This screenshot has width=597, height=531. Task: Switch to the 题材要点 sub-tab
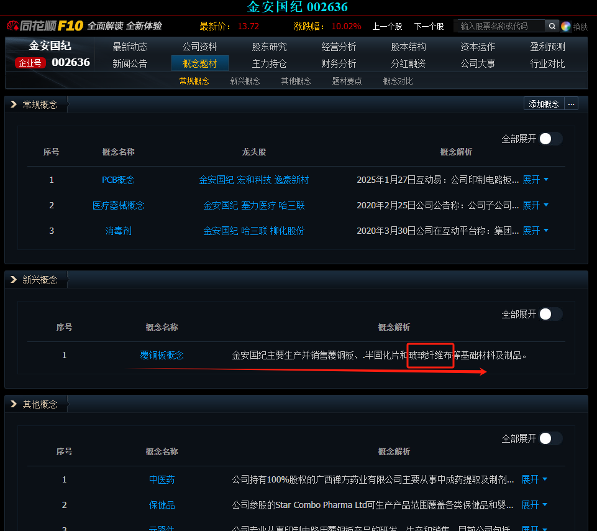(x=347, y=81)
